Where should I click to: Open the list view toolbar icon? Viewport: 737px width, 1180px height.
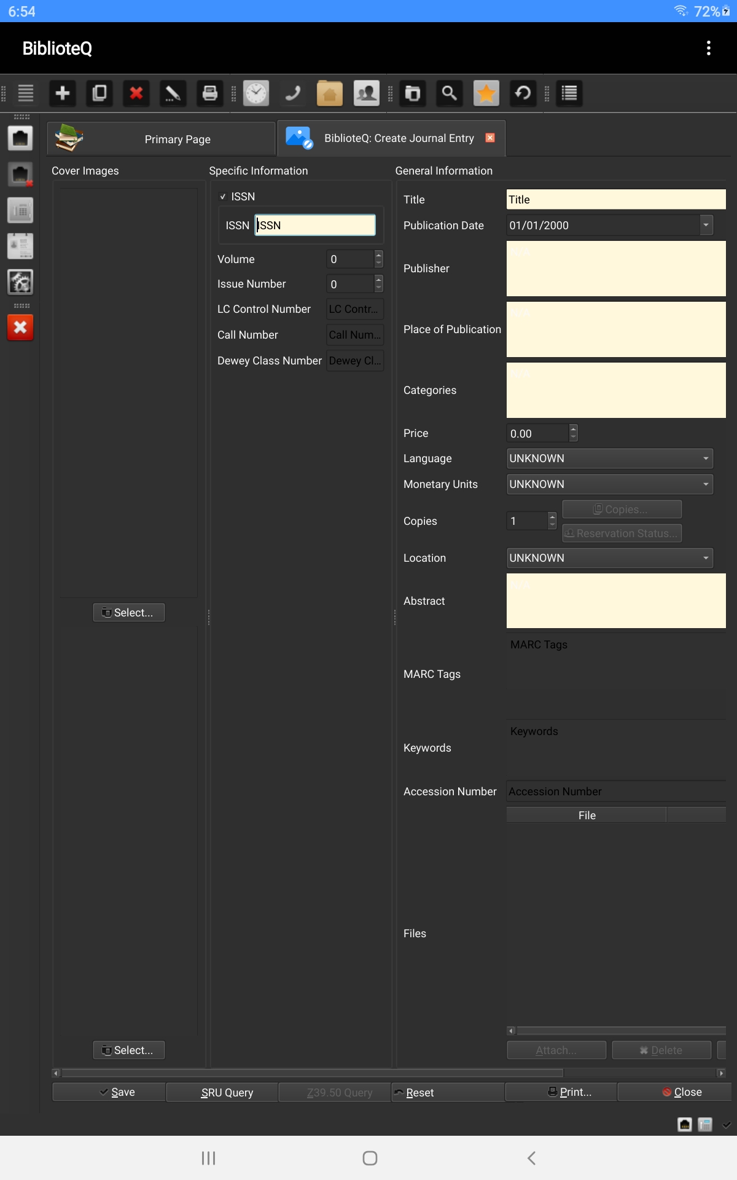pyautogui.click(x=26, y=93)
